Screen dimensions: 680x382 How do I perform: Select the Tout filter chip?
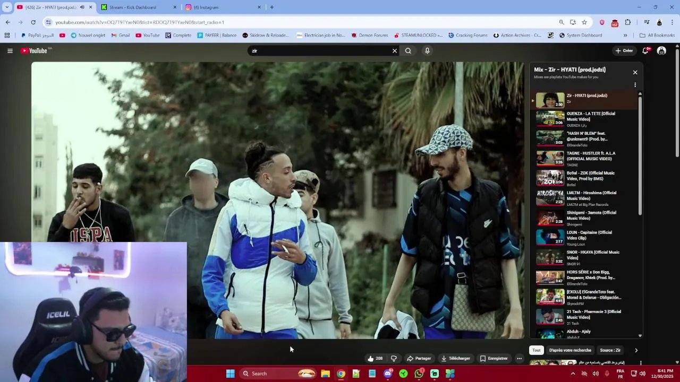pyautogui.click(x=537, y=350)
